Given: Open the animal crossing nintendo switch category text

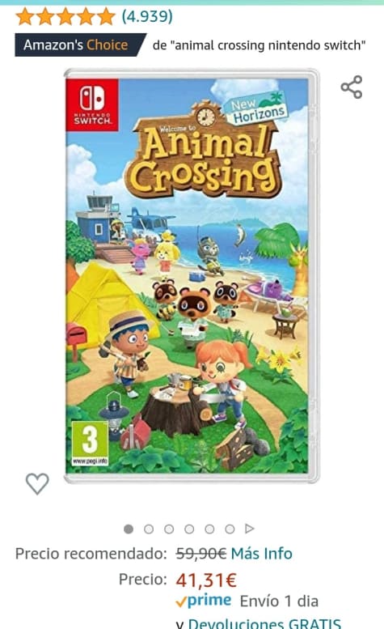Looking at the screenshot, I should tap(259, 45).
